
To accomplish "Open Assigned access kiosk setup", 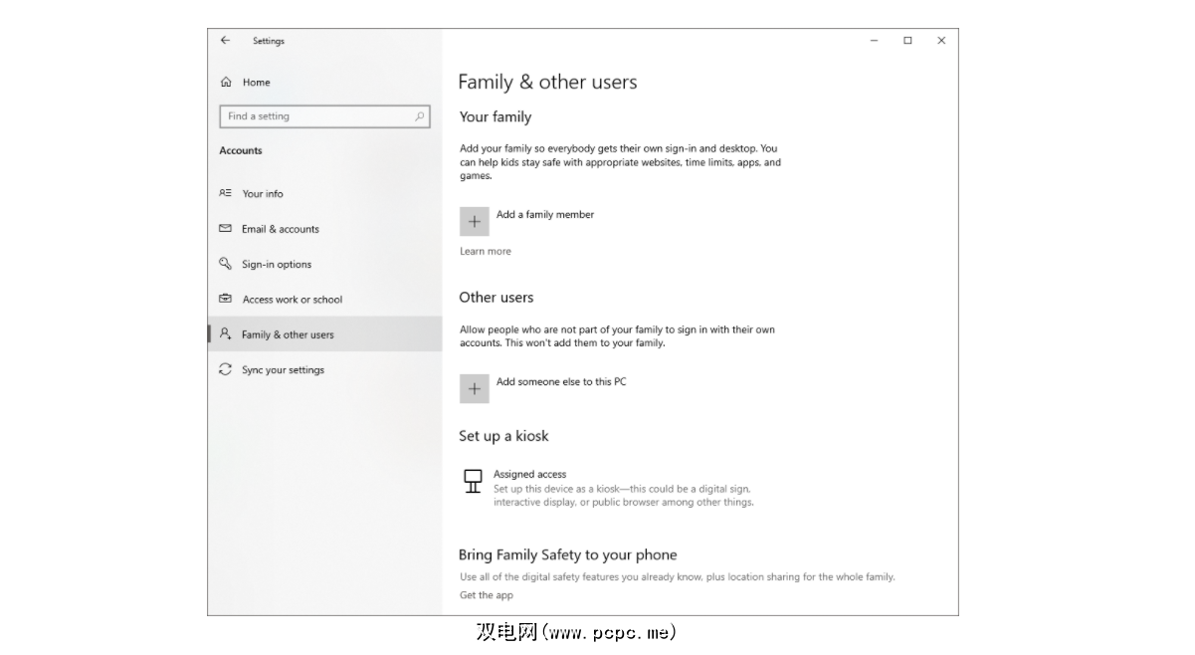I will pos(609,488).
